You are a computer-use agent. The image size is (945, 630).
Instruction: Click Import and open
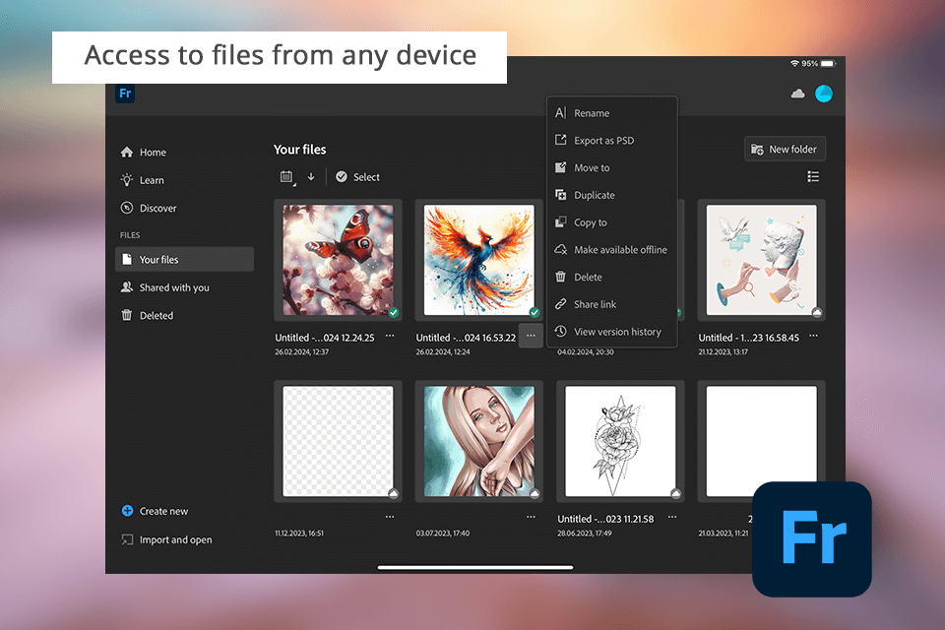click(167, 539)
